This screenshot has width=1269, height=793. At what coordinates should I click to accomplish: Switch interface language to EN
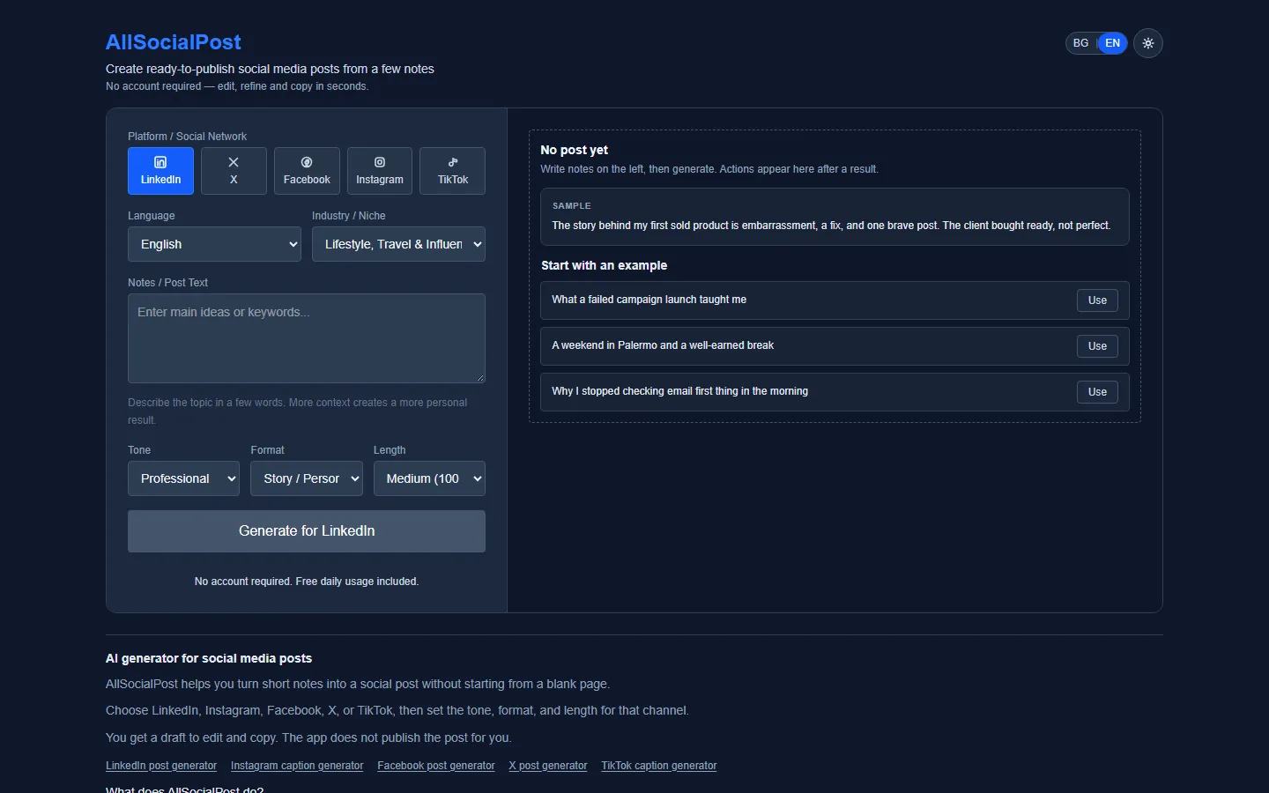pos(1113,43)
